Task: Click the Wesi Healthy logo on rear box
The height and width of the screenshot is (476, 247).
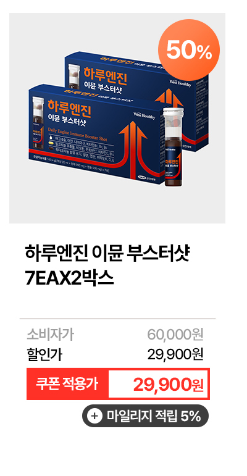Action: point(180,83)
